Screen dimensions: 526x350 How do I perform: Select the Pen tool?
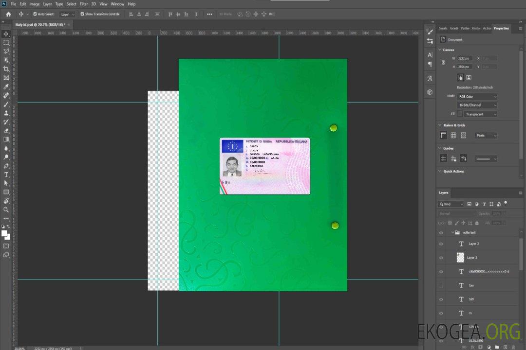click(x=6, y=166)
